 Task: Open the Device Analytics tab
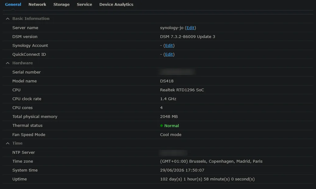click(116, 4)
